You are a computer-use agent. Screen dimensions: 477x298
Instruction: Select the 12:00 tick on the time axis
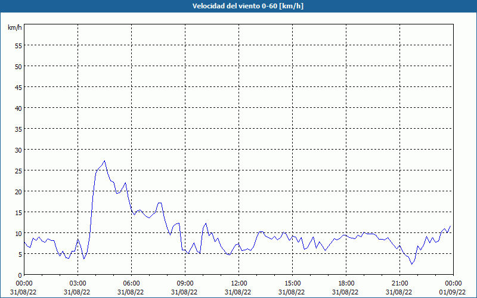(x=239, y=284)
